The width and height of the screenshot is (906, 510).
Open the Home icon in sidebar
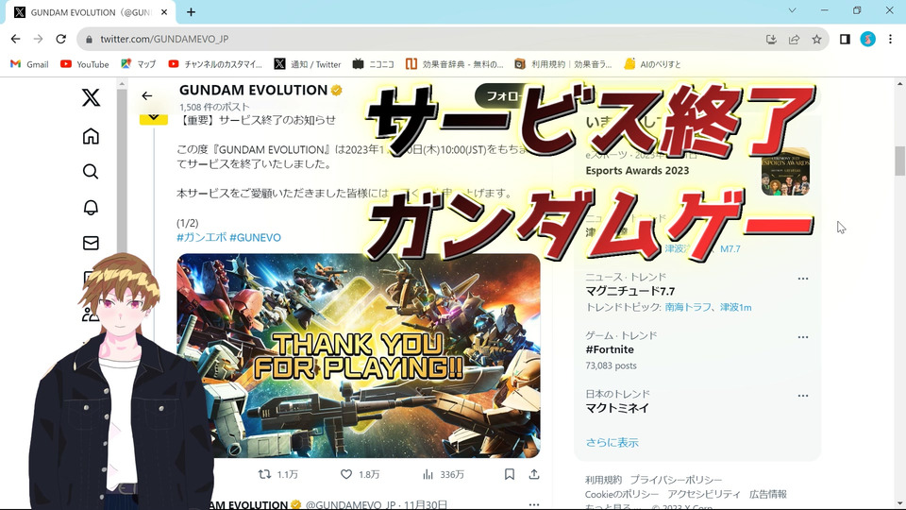click(91, 136)
